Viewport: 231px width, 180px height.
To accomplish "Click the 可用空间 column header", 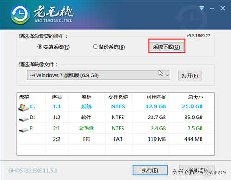I will 157,97.
